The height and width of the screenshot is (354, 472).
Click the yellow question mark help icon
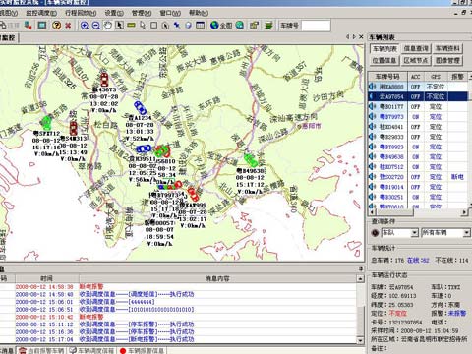pyautogui.click(x=57, y=26)
